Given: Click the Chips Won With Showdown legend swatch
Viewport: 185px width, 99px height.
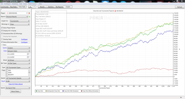Looking at the screenshot, I should [x=63, y=91].
